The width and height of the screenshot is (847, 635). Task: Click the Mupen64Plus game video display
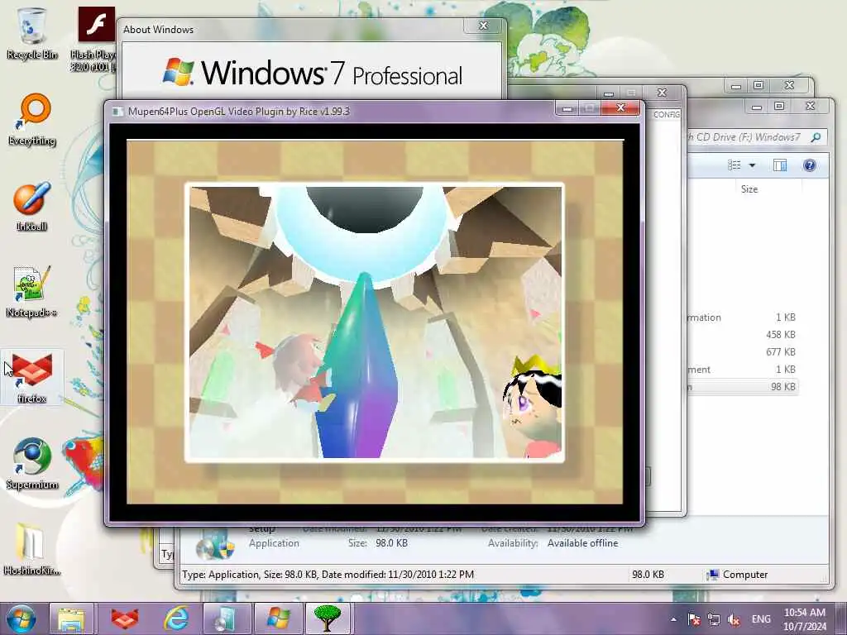(375, 322)
